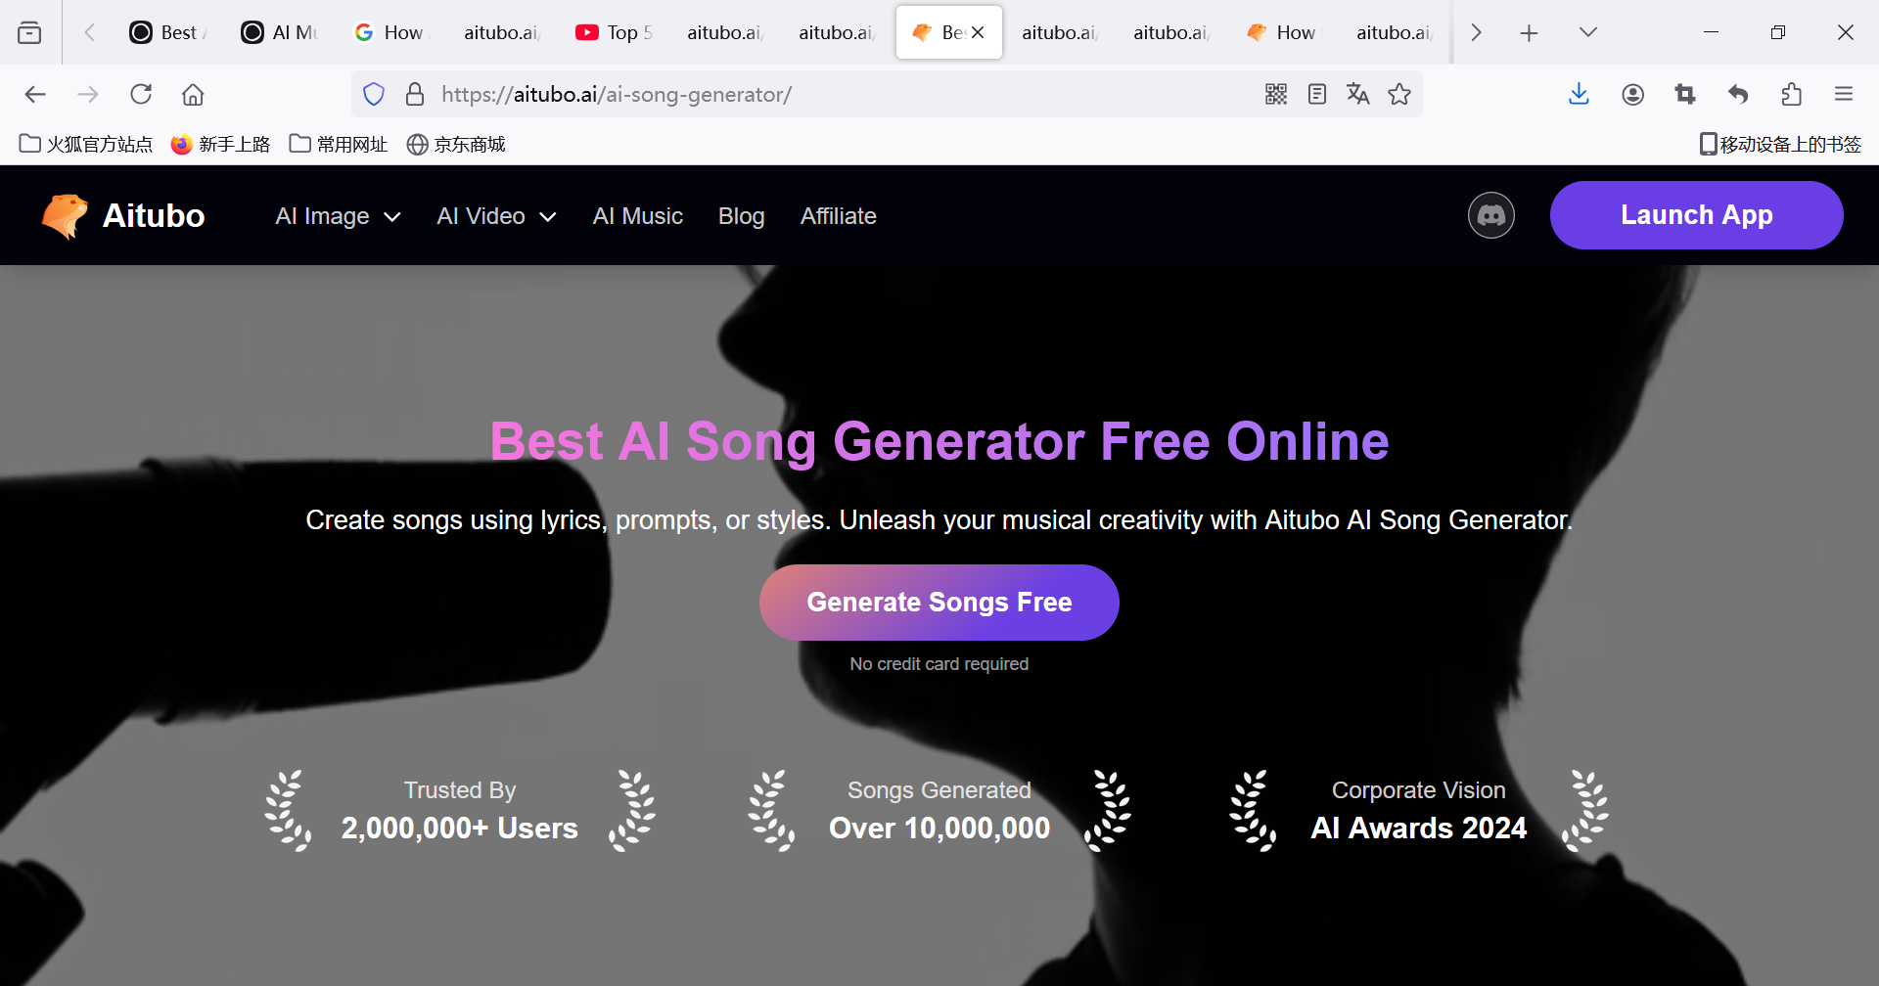Click 'Best AI Song Generator Free Online' heading
Screen dimensions: 1879x986
point(939,441)
